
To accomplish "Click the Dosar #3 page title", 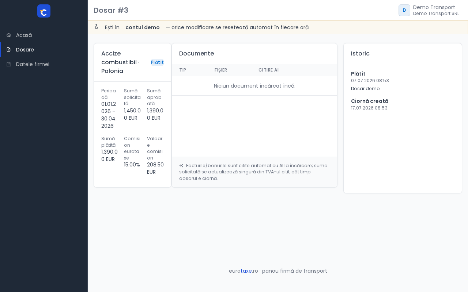I will pos(111,10).
